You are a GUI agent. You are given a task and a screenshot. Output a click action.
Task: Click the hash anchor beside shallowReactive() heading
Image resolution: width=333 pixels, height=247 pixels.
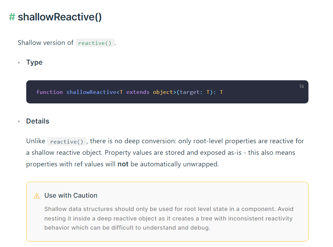point(12,17)
